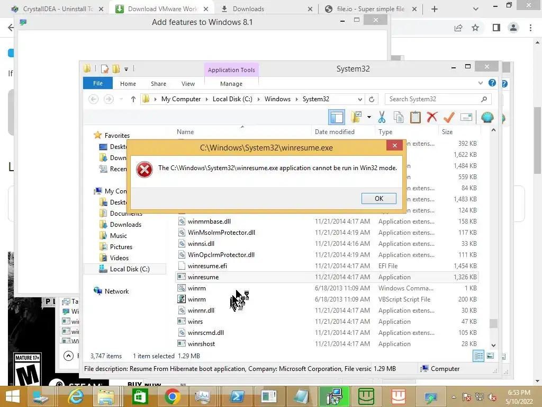
Task: Click the new folder toolbar icon
Action: tap(356, 117)
